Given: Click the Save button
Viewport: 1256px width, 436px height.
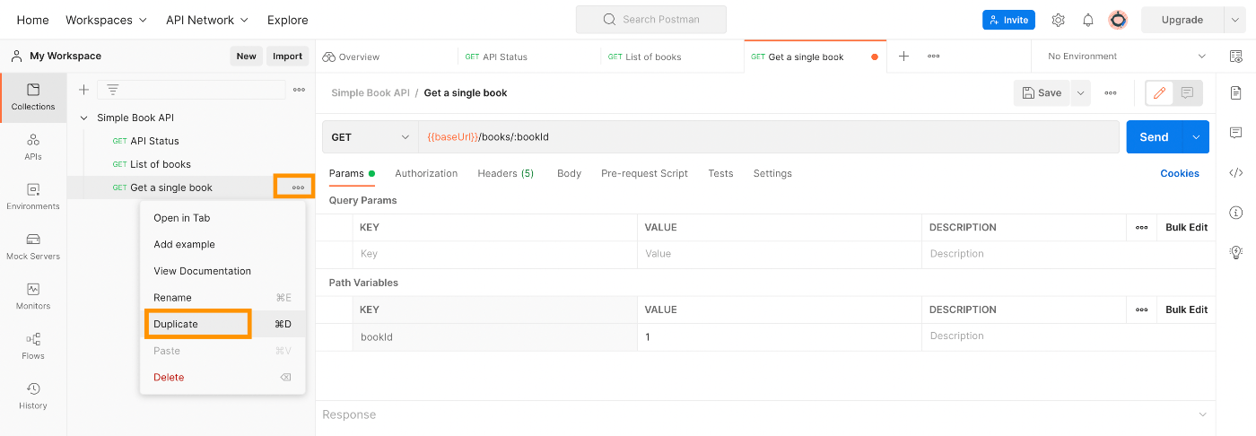Looking at the screenshot, I should coord(1042,92).
